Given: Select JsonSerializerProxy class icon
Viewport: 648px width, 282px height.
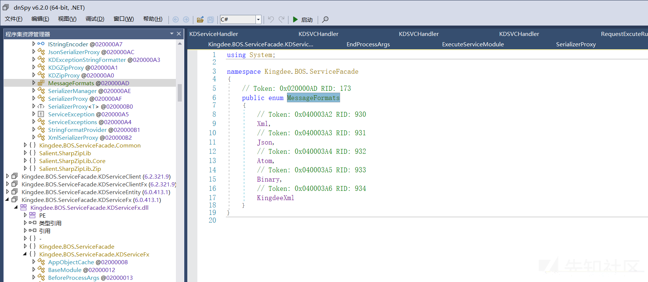Looking at the screenshot, I should coord(41,52).
